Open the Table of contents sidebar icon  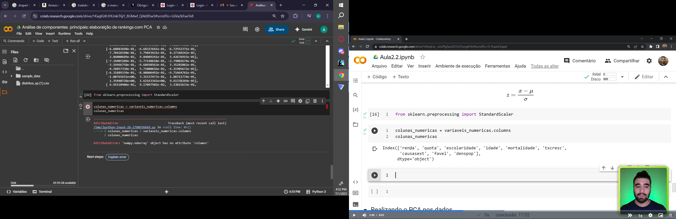pyautogui.click(x=4, y=52)
